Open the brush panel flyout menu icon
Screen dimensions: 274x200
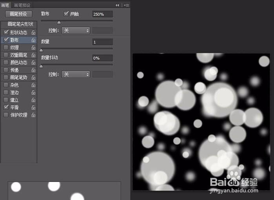coord(126,5)
